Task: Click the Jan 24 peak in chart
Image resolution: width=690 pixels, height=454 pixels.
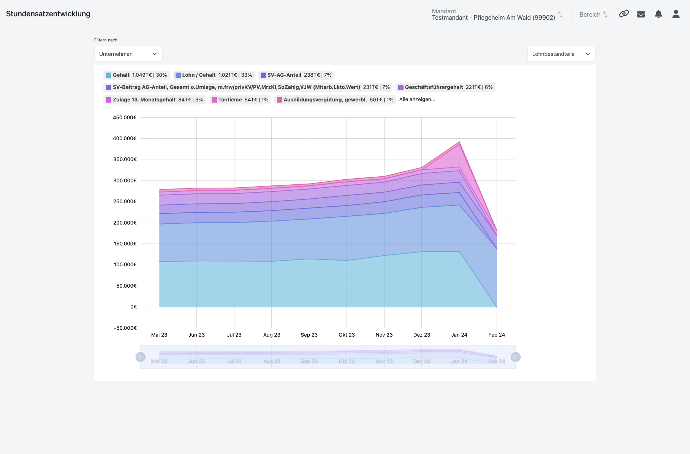Action: click(x=459, y=142)
